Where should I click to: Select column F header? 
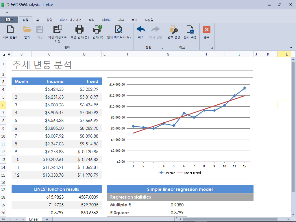tap(128, 54)
